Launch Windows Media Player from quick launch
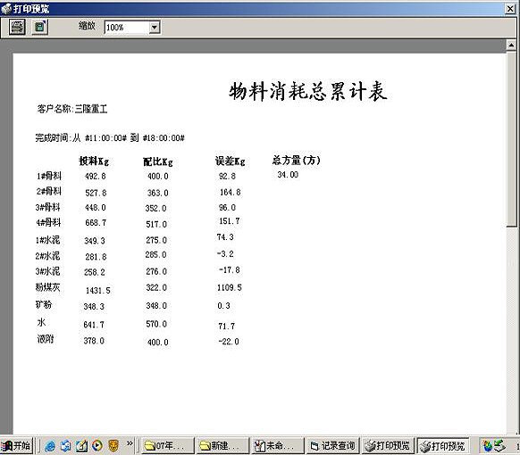520x455 pixels. coord(97,446)
